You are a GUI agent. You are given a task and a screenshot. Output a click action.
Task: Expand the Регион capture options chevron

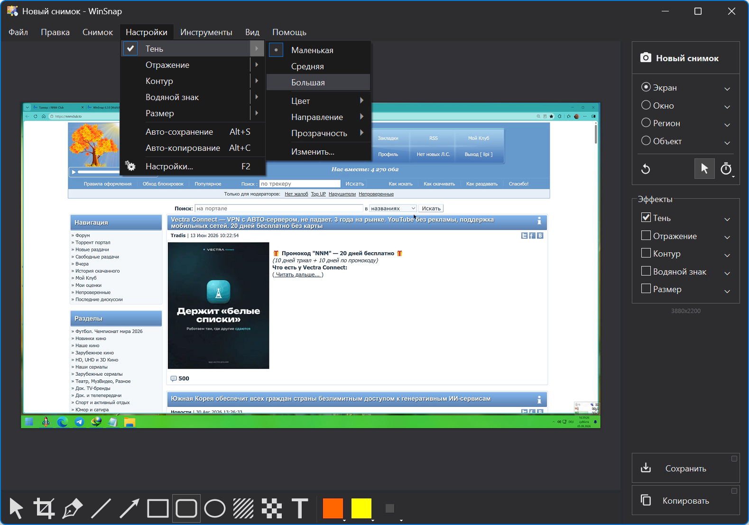[727, 125]
